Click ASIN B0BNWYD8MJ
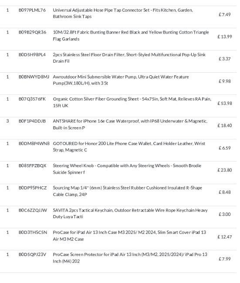This screenshot has height=283, width=240. click(x=34, y=77)
